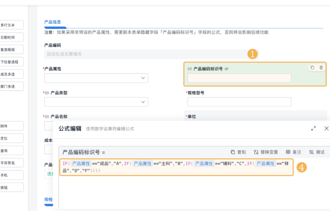Select the 手机 widget in sidebar
The image size is (330, 211).
12,175
